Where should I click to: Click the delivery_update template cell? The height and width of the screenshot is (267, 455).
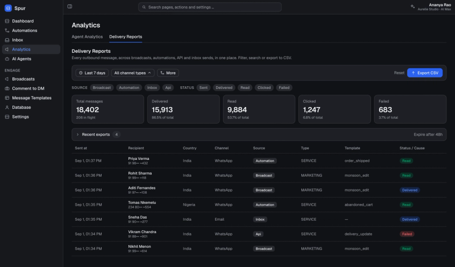358,234
